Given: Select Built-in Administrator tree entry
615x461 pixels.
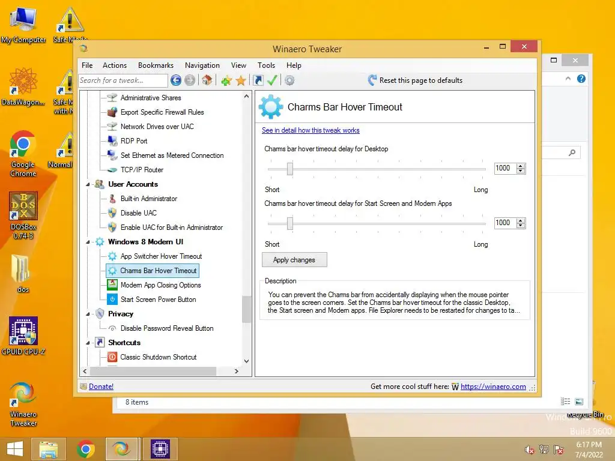Looking at the screenshot, I should pos(149,199).
